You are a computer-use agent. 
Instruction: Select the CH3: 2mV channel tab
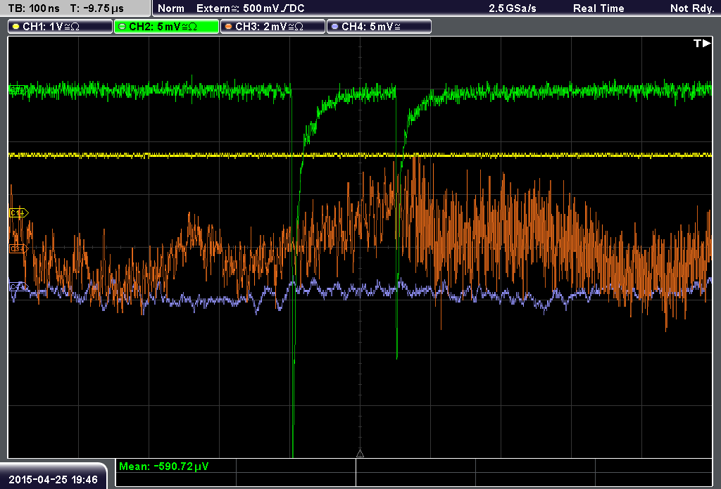tap(272, 27)
